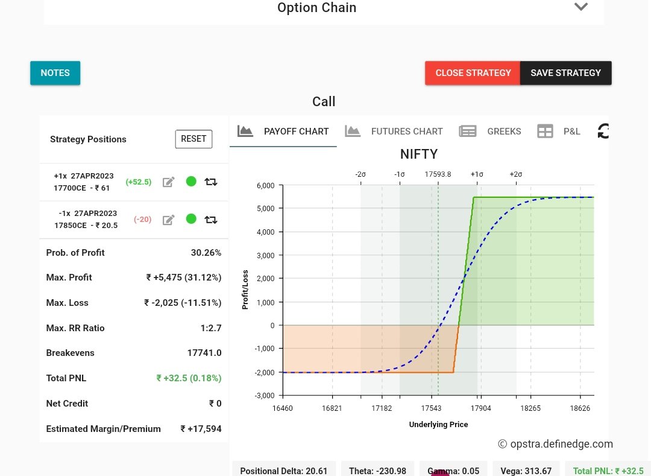Select the Payoff Chart tab label
651x476 pixels.
click(x=296, y=132)
